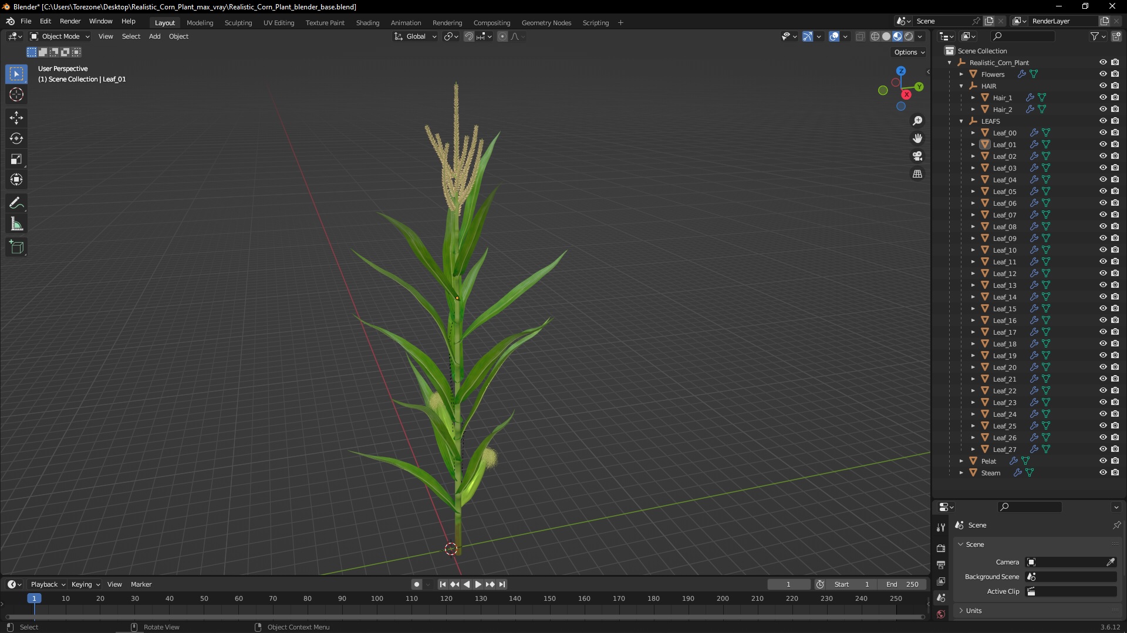Open the Keying dropdown
The height and width of the screenshot is (633, 1127).
pos(85,584)
